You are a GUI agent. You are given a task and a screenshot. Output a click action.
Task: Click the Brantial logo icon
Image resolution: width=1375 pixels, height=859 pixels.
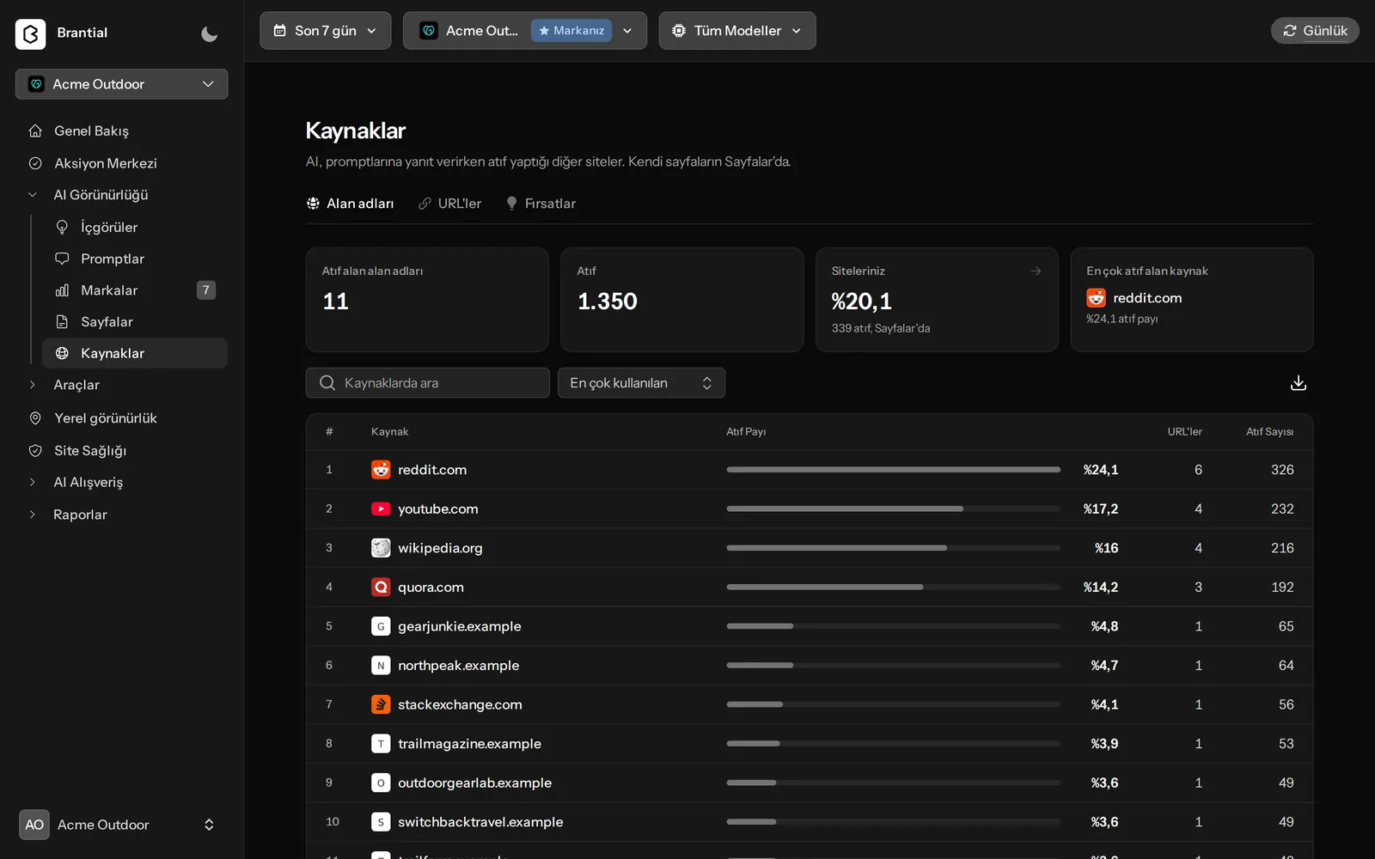[x=30, y=34]
